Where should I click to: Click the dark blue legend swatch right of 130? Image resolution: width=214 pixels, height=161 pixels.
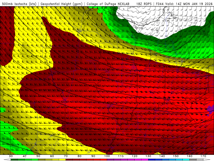152,160
